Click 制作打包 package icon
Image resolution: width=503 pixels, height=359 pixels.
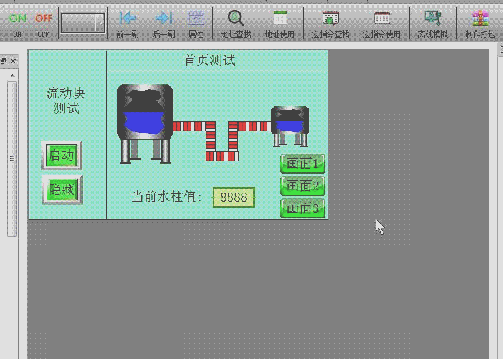click(x=480, y=23)
